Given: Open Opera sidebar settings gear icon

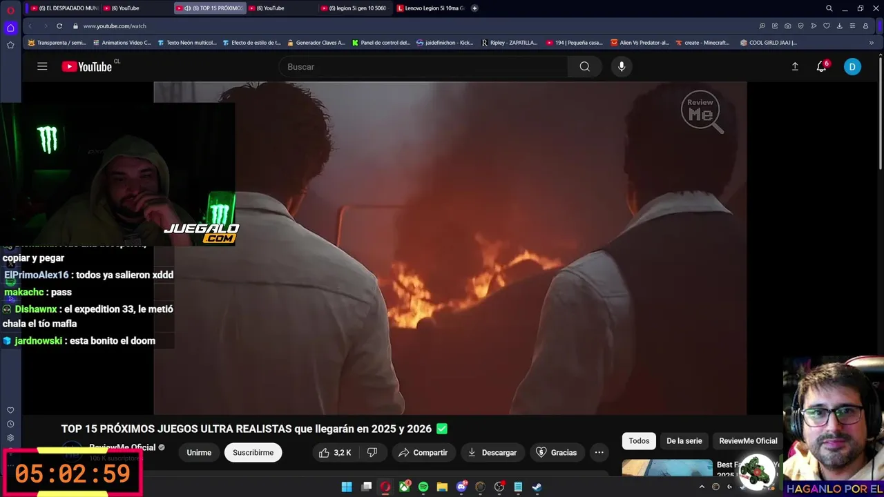Looking at the screenshot, I should [10, 438].
